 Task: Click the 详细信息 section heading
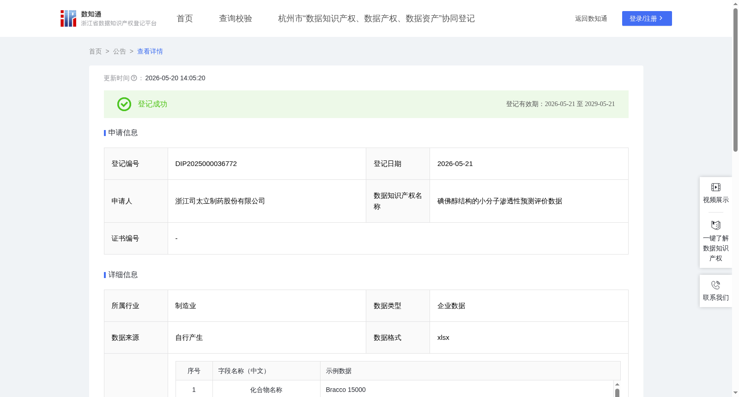tap(123, 275)
